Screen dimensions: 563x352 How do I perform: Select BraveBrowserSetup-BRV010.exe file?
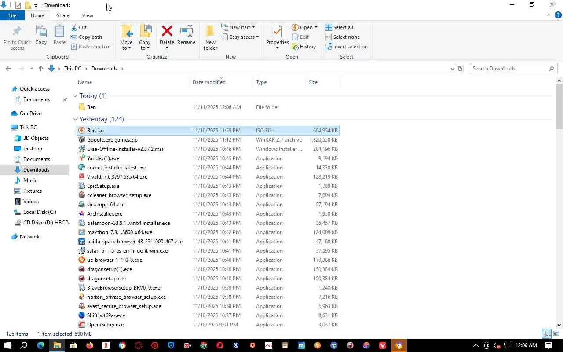[124, 288]
